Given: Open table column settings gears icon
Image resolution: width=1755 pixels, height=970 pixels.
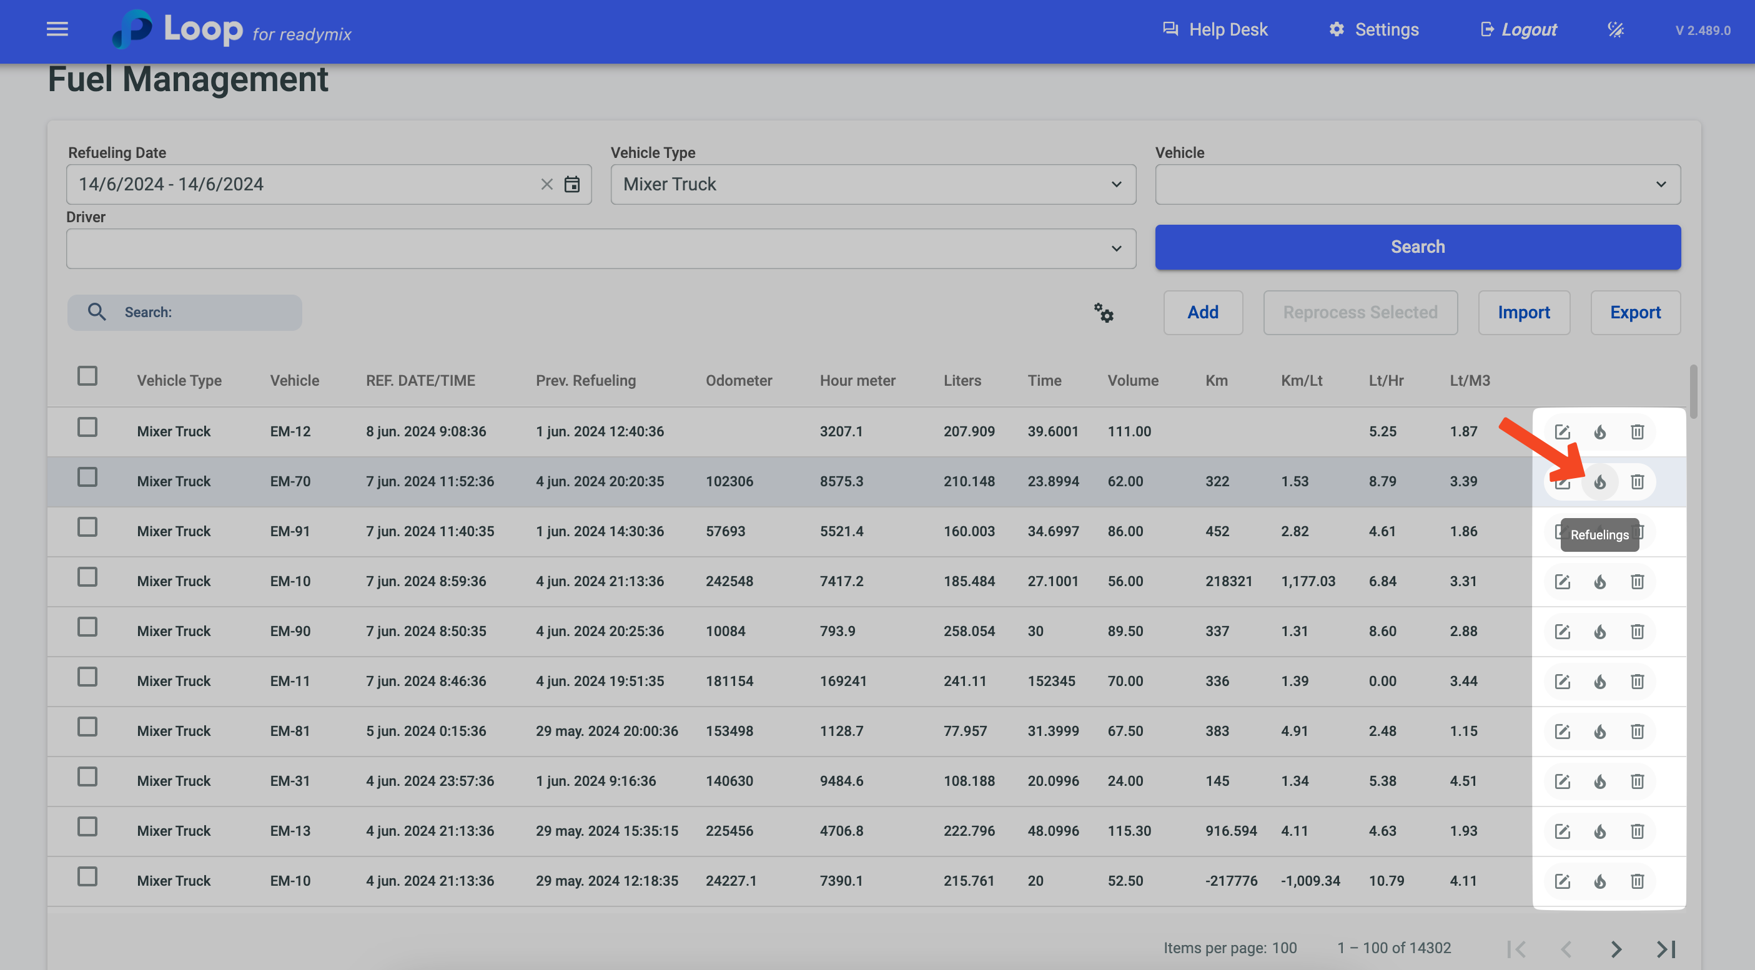Looking at the screenshot, I should pyautogui.click(x=1104, y=313).
